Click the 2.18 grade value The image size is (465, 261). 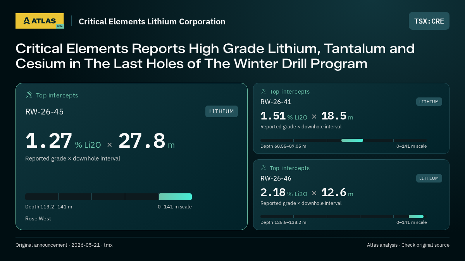273,193
